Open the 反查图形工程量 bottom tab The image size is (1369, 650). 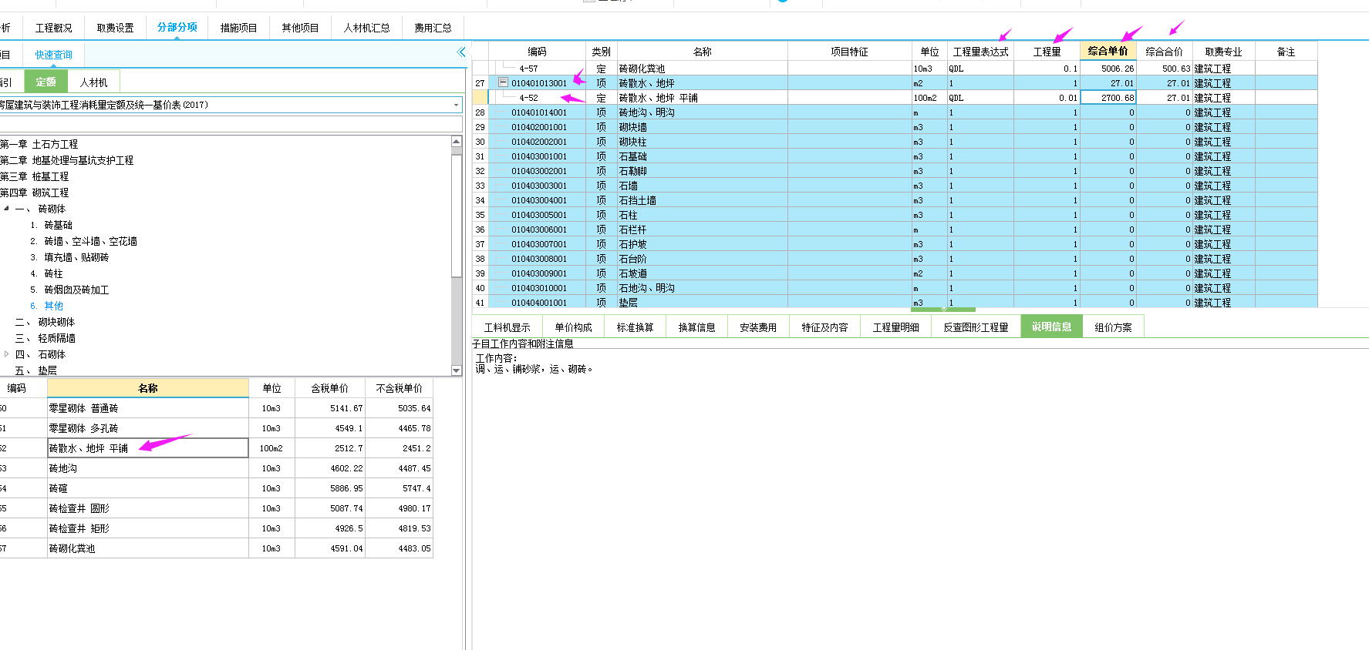(976, 327)
